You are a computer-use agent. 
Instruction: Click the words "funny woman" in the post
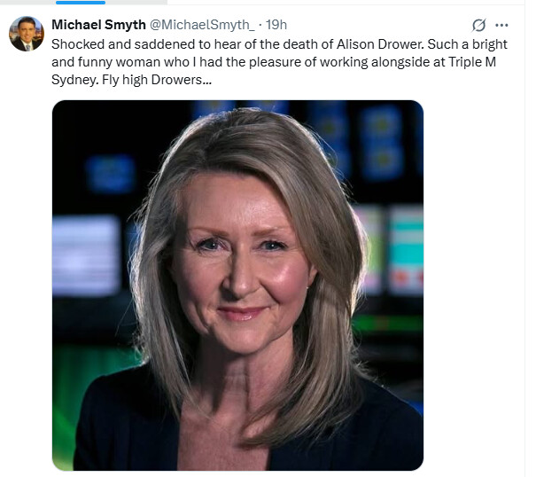(x=113, y=62)
